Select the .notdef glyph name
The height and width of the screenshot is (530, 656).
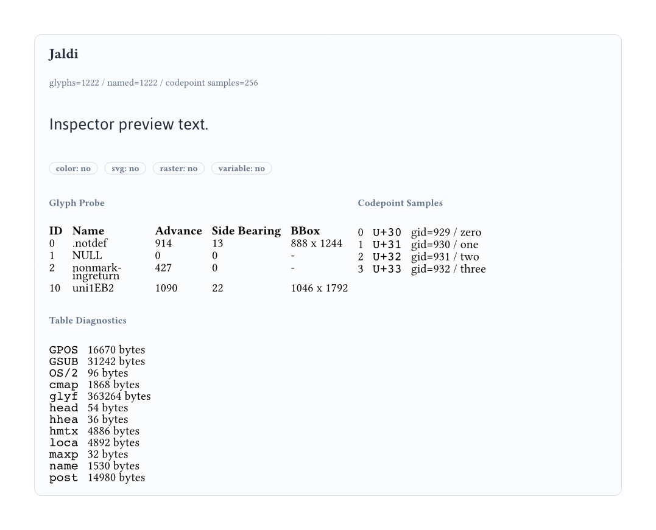click(90, 243)
